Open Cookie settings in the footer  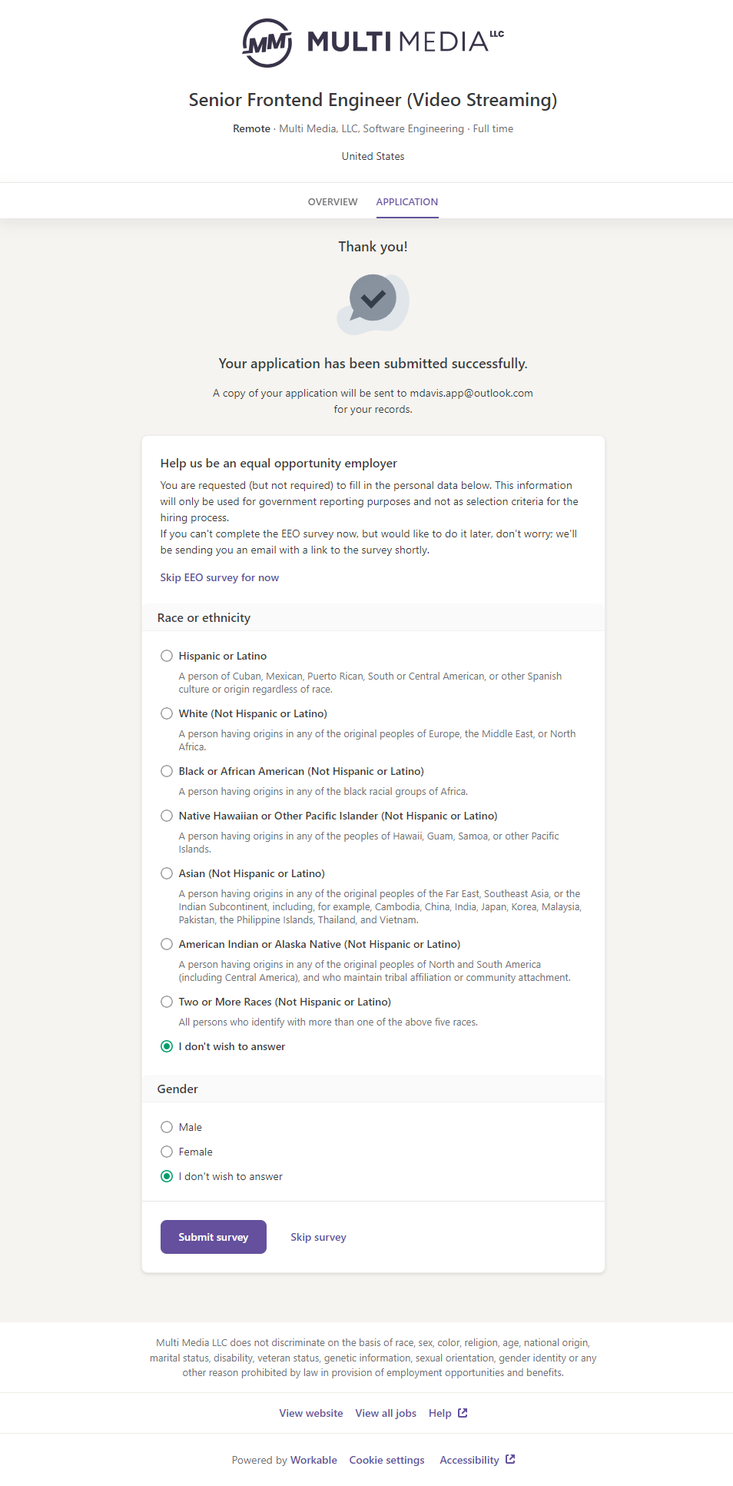pos(386,1460)
